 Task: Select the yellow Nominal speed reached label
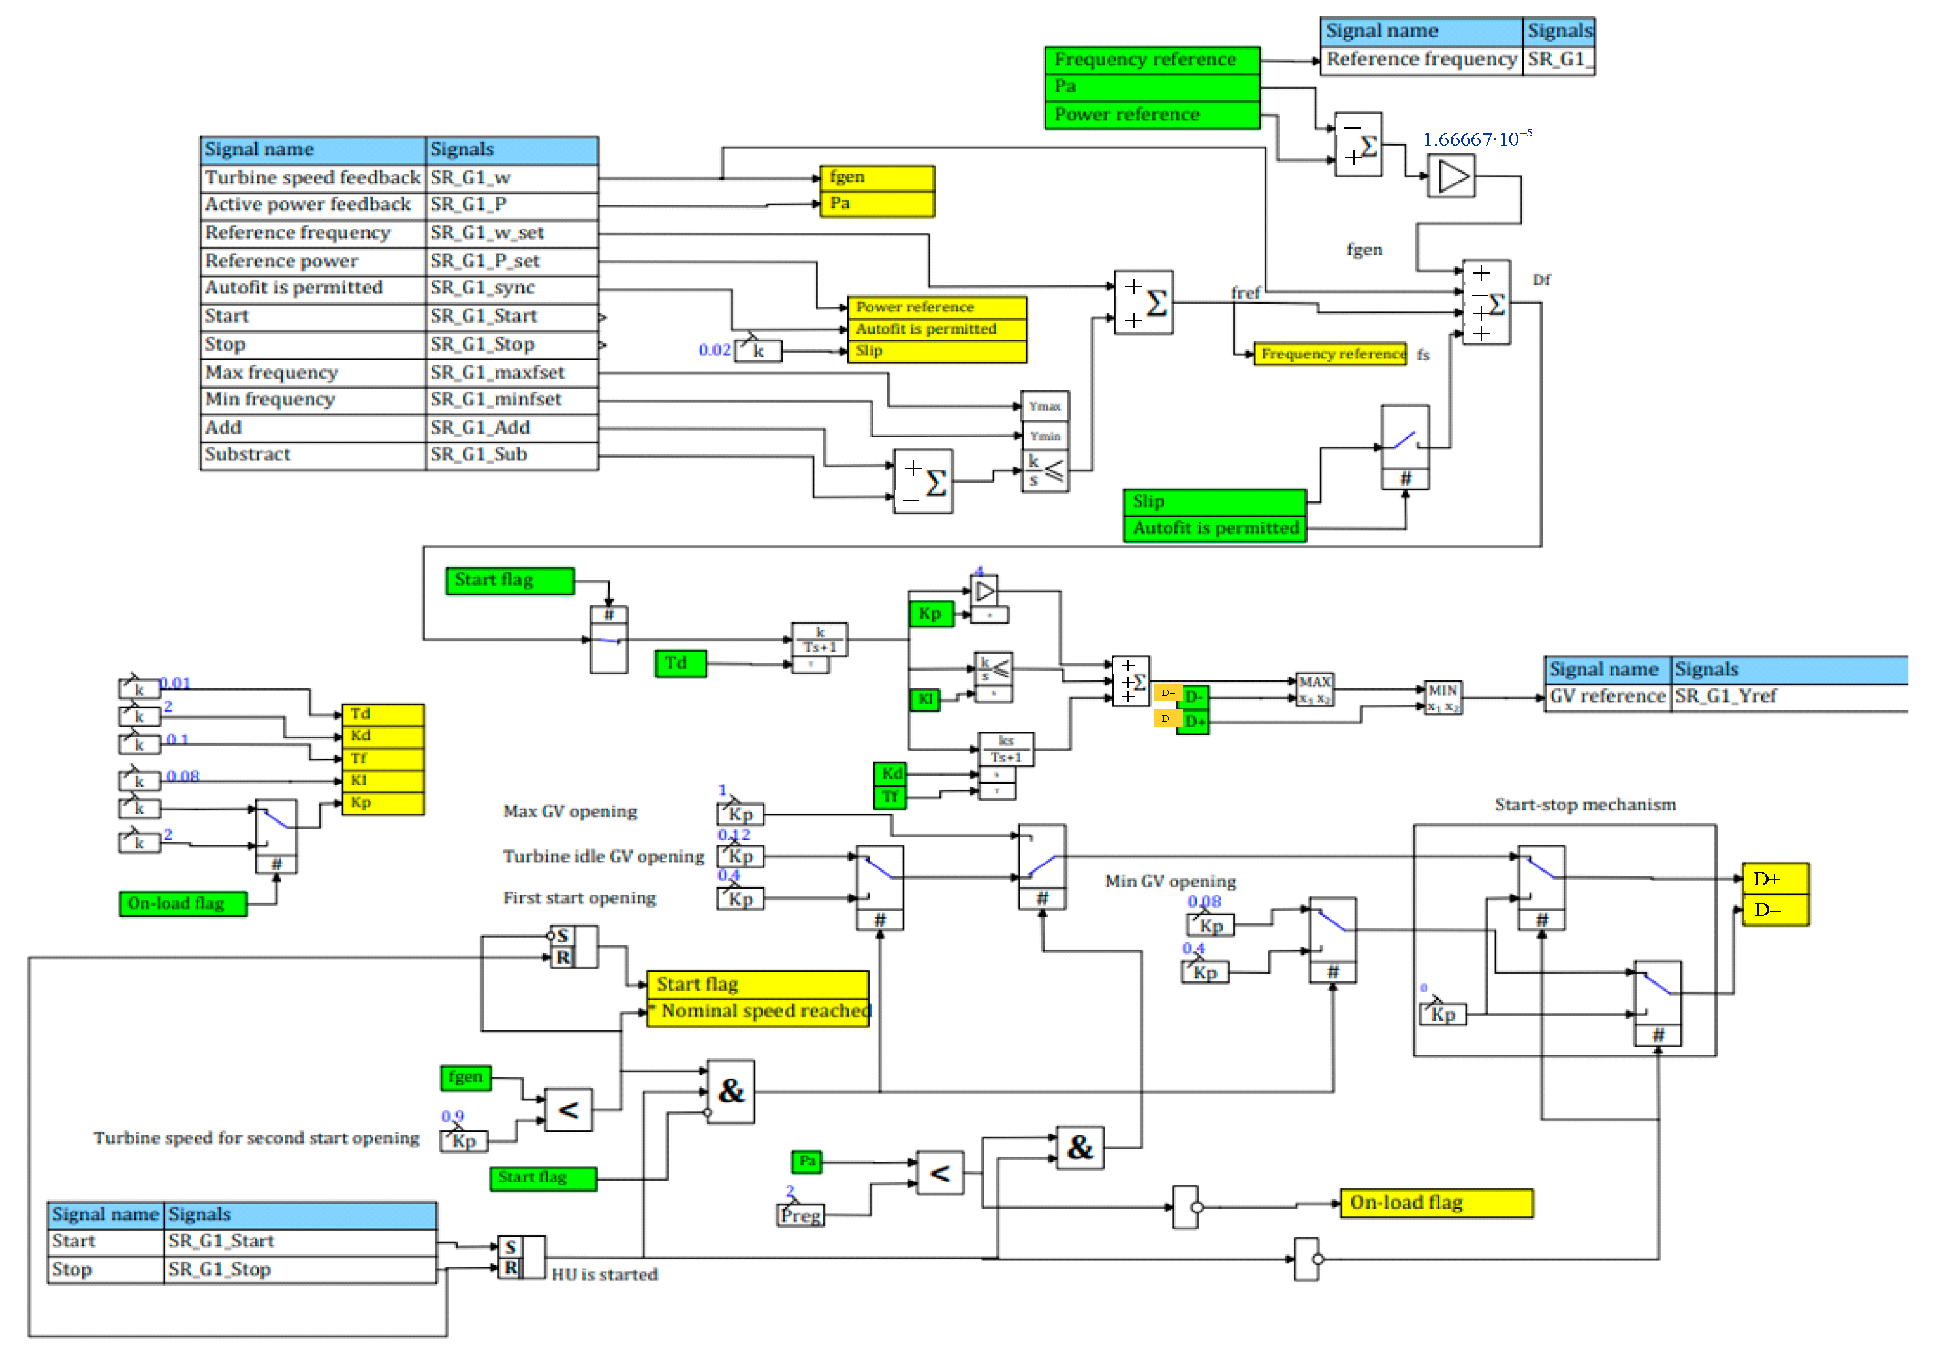click(759, 1011)
